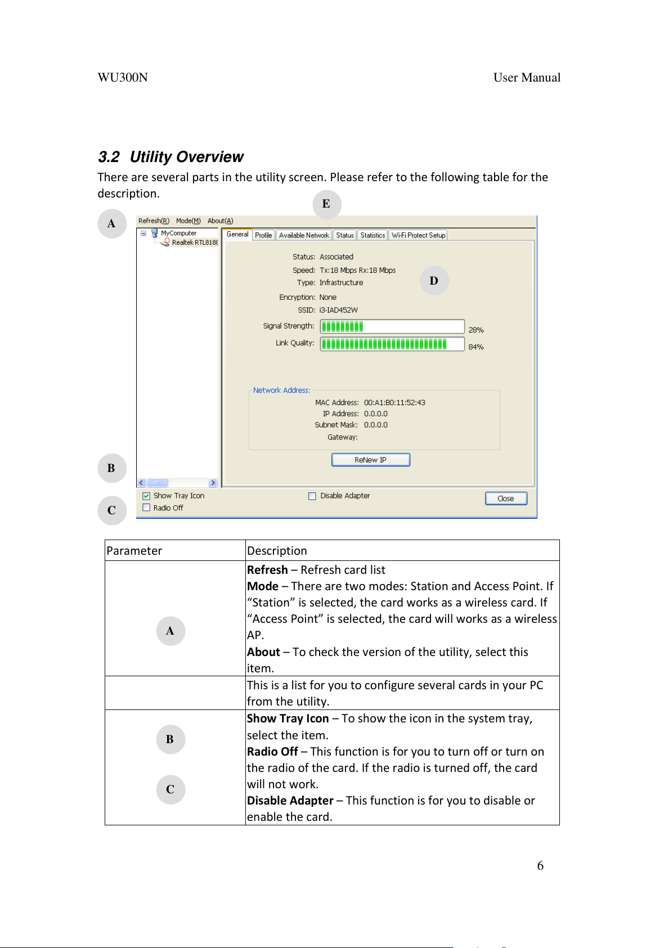
Task: Select the Realtek RTL8188 adapter icon
Action: coord(165,242)
